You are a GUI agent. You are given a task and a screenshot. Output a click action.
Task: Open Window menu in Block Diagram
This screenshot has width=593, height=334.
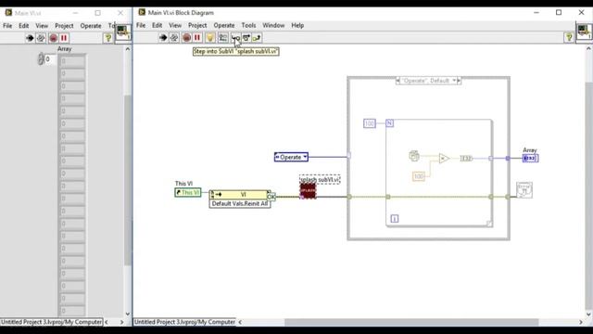[273, 25]
